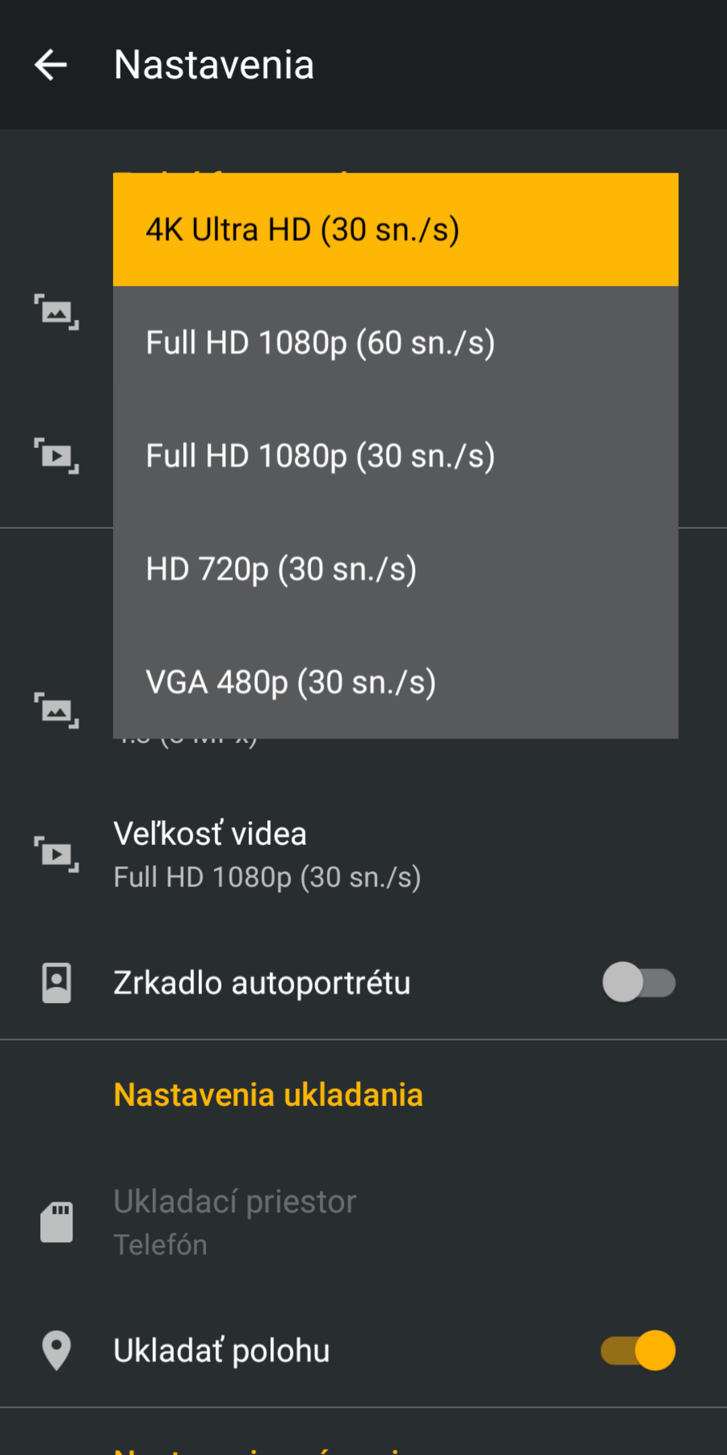
Task: Choose Full HD 1080p (60 sn./s)
Action: (396, 343)
